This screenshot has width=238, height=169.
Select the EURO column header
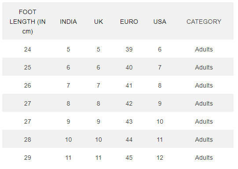coord(129,22)
